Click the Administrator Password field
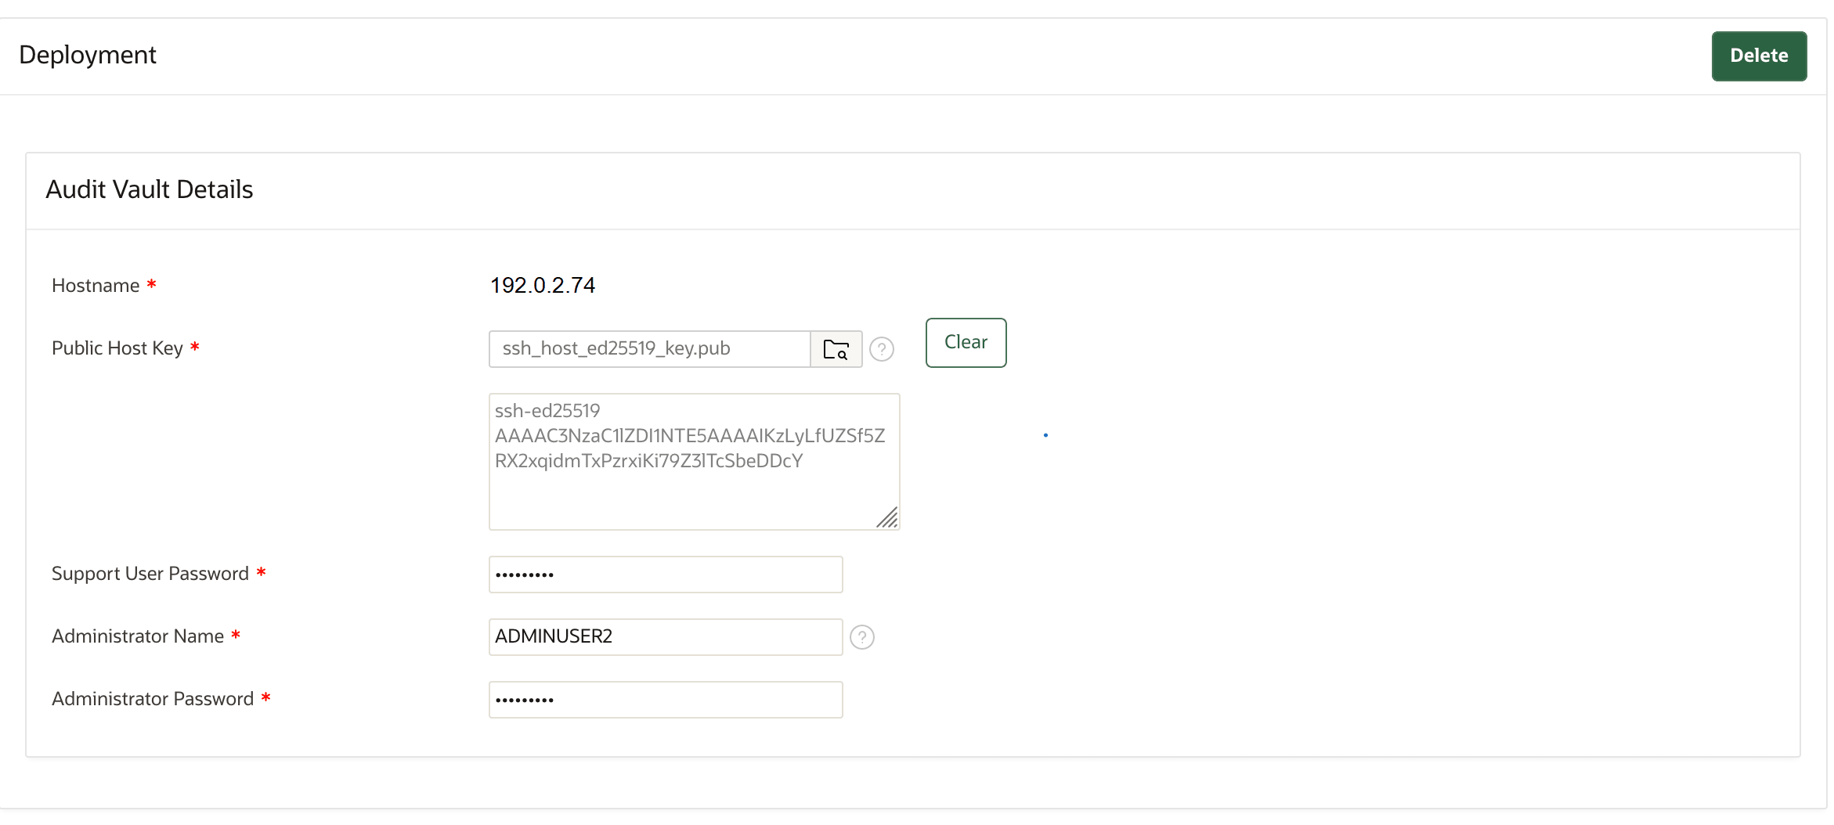Image resolution: width=1834 pixels, height=825 pixels. coord(665,699)
